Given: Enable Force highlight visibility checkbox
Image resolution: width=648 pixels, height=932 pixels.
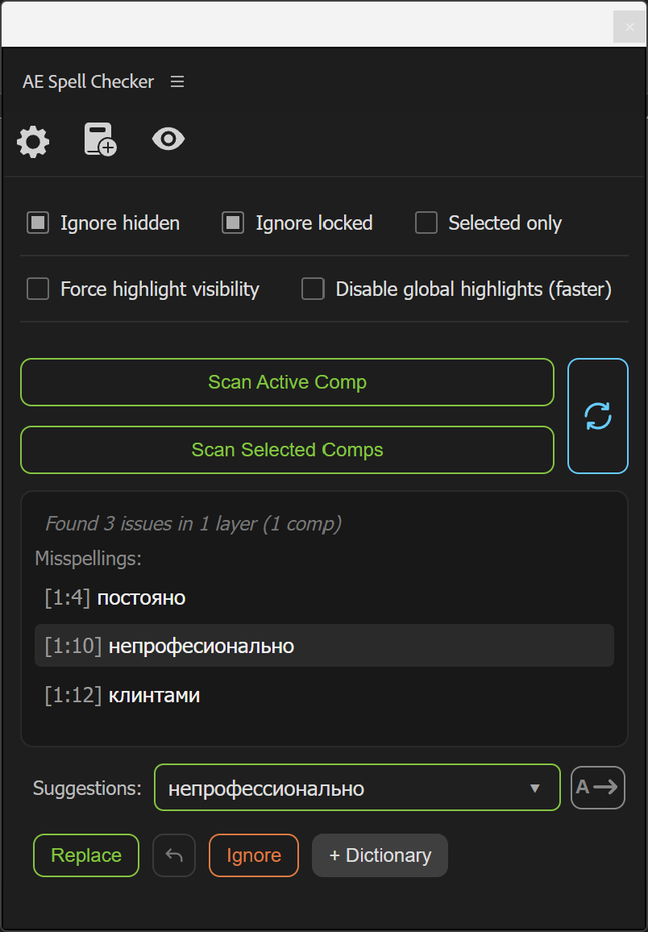Looking at the screenshot, I should tap(38, 289).
